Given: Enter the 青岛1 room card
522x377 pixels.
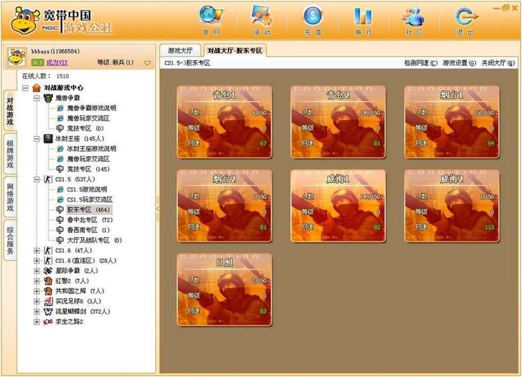Looking at the screenshot, I should pyautogui.click(x=224, y=122).
